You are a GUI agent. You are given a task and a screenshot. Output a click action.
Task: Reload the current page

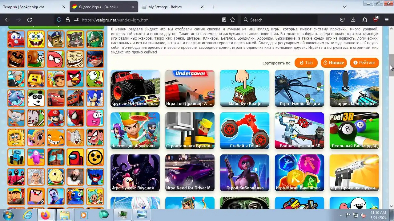[x=30, y=20]
